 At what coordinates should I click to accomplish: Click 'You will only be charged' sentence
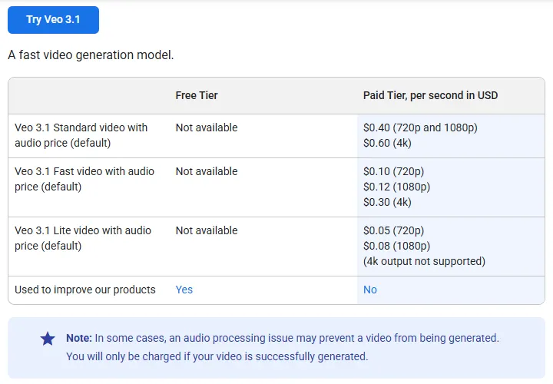(x=217, y=356)
